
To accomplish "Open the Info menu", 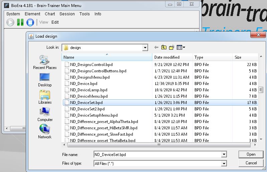I will [98, 14].
